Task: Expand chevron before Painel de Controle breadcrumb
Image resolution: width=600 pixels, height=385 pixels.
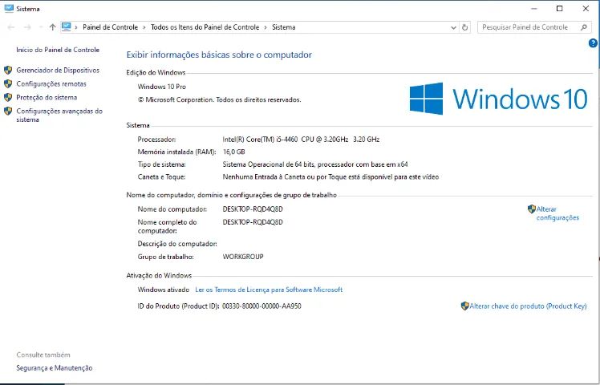Action: click(76, 27)
